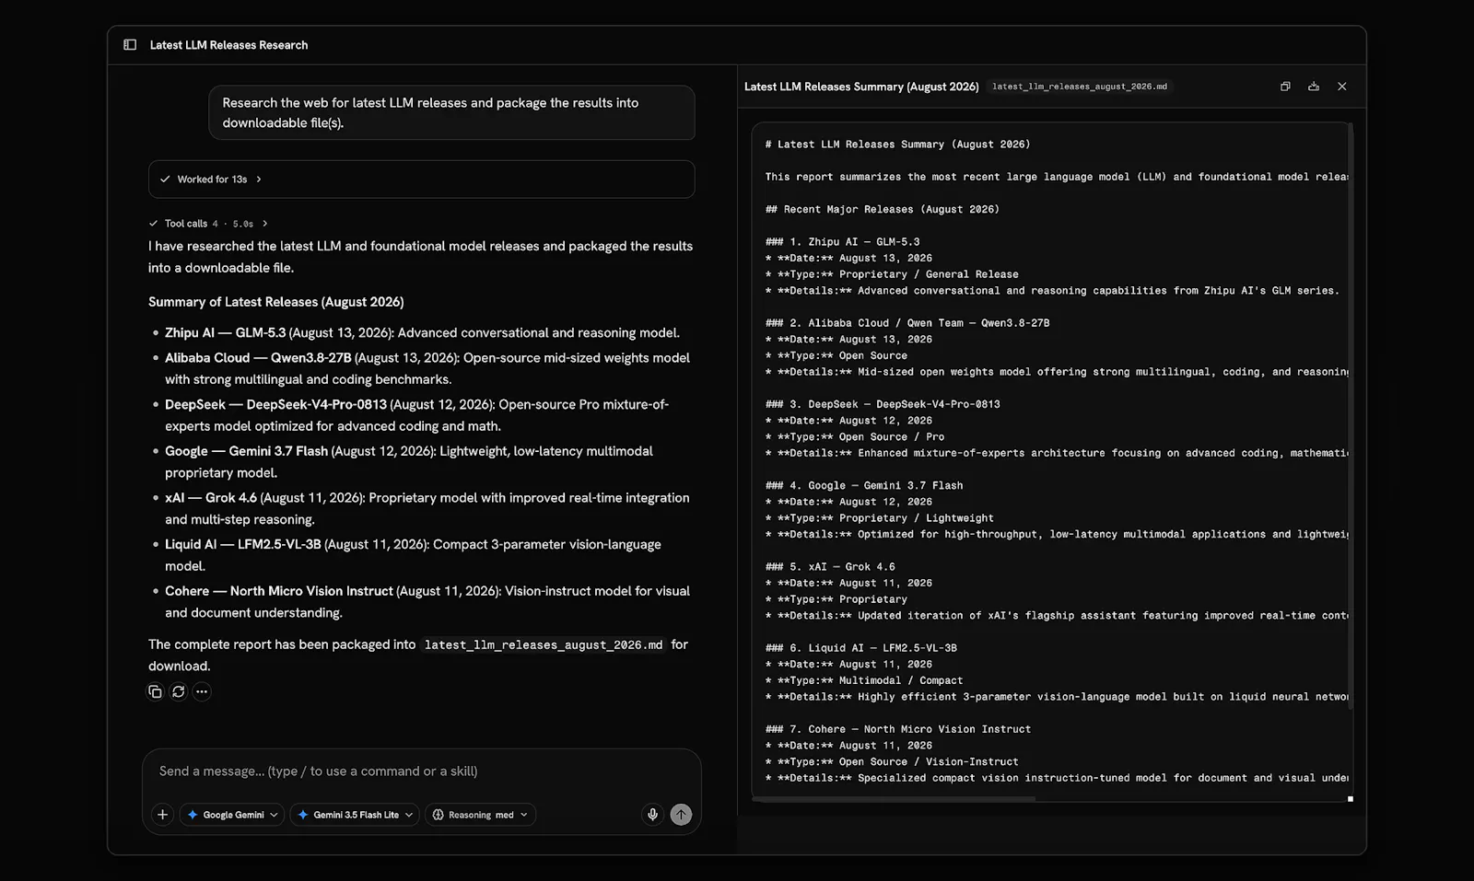Open Google Gemini provider dropdown
This screenshot has height=881, width=1474.
point(233,815)
